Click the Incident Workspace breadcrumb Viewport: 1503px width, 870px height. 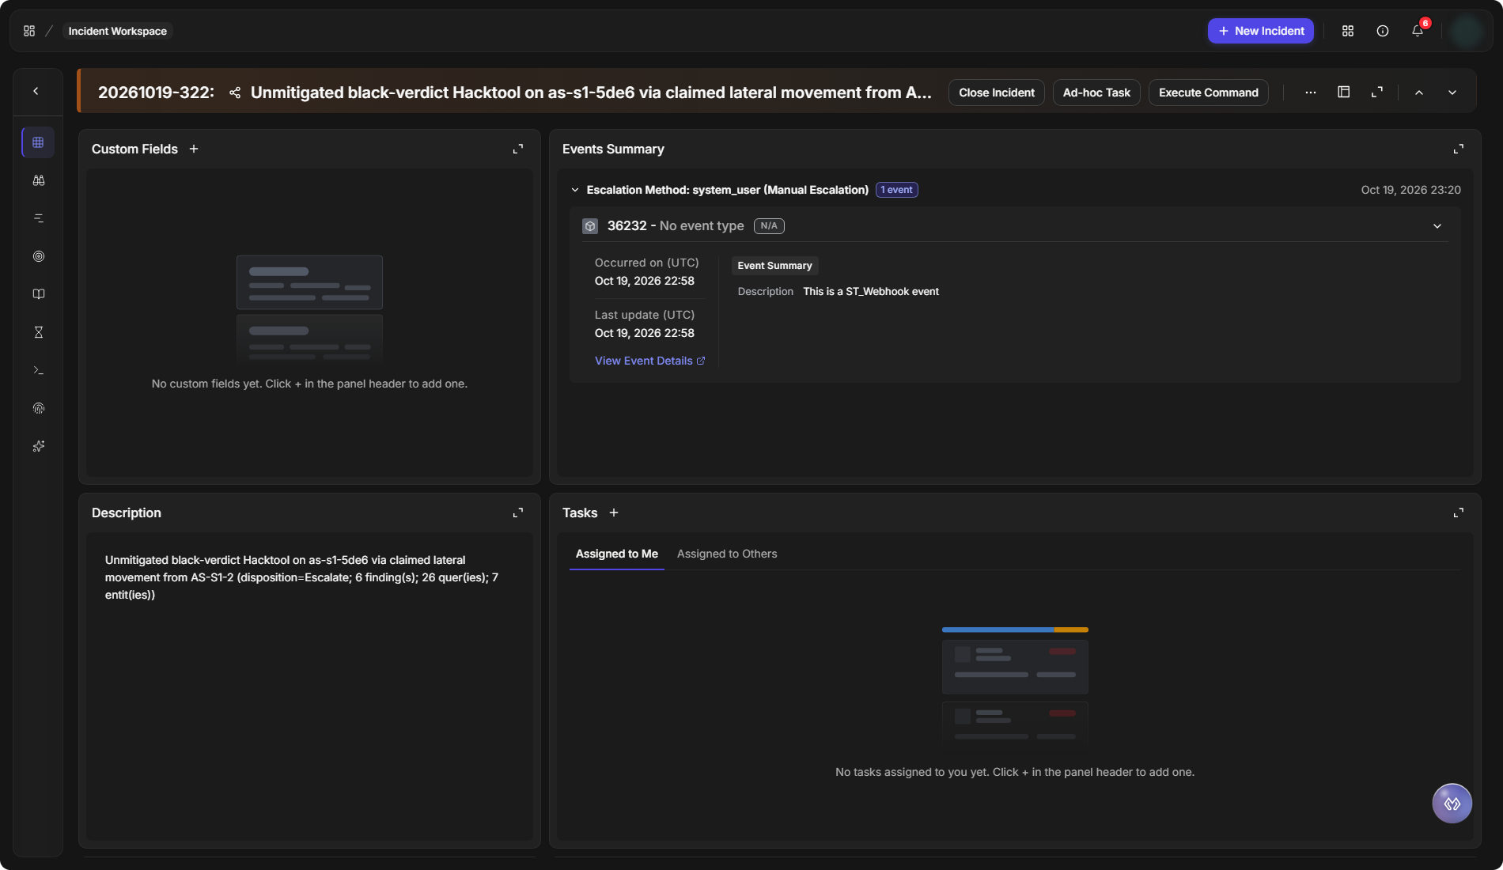point(118,31)
